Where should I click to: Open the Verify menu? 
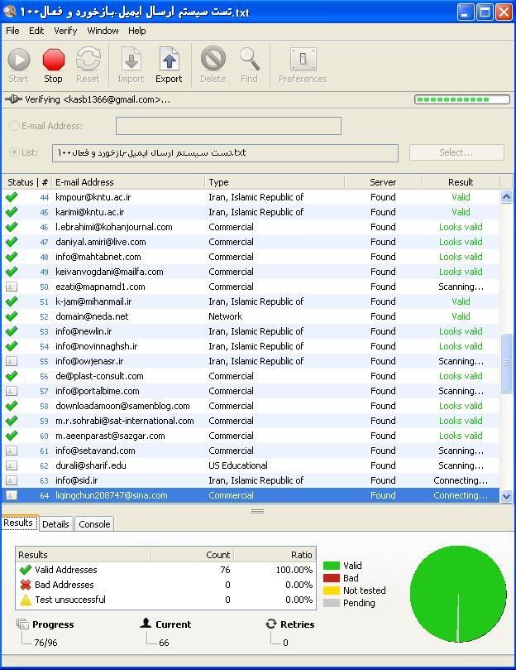click(65, 31)
